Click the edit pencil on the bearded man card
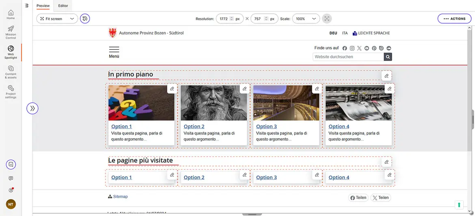The image size is (475, 216). 244,89
